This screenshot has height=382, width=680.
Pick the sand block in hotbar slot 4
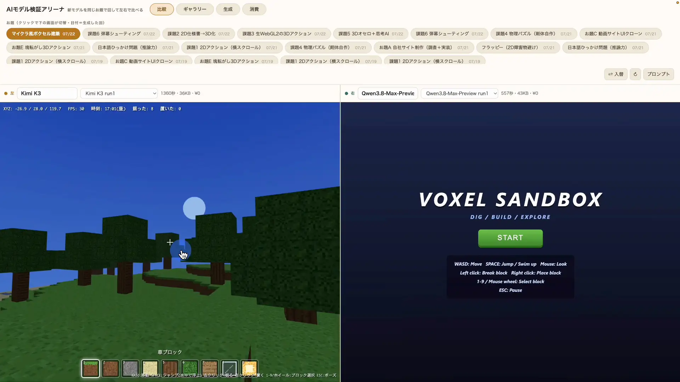[150, 369]
